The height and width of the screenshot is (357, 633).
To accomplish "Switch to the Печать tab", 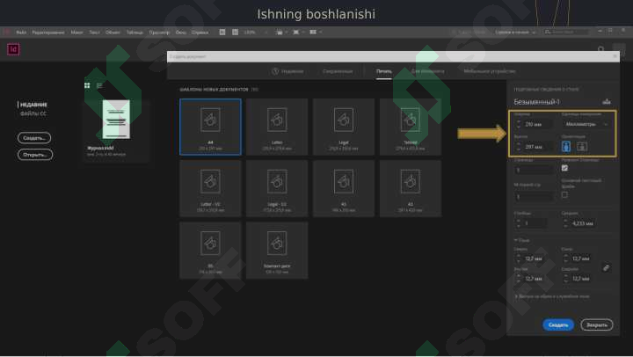I will [x=384, y=71].
